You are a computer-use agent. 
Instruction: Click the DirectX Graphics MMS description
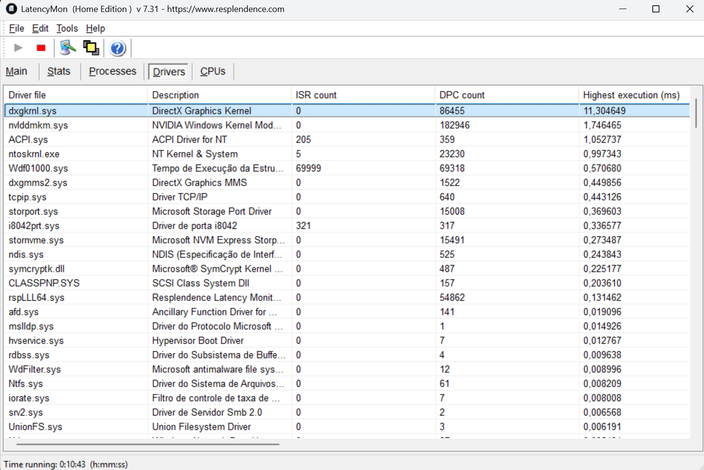coord(200,182)
